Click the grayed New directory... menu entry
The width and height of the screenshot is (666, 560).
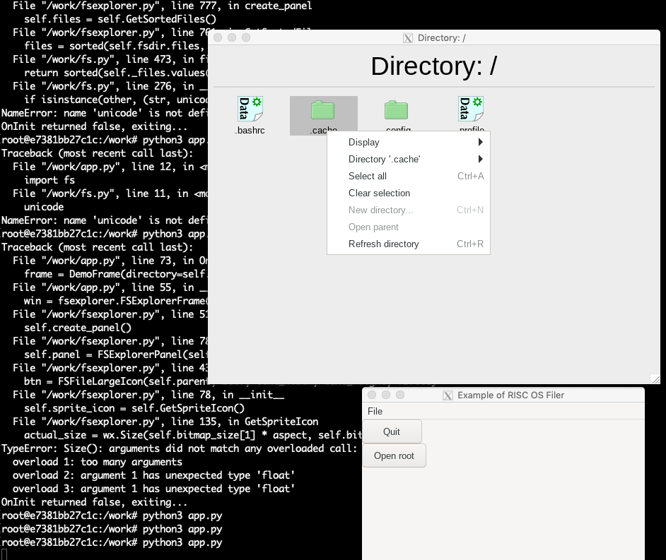[x=380, y=210]
